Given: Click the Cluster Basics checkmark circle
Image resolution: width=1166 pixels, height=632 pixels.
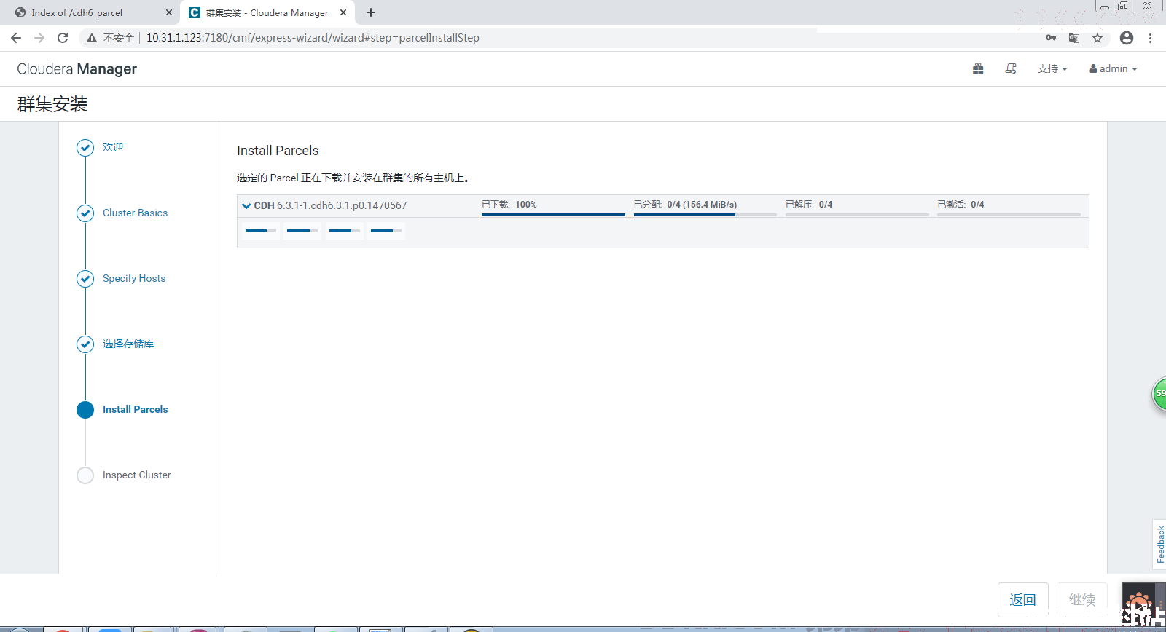Looking at the screenshot, I should point(85,213).
